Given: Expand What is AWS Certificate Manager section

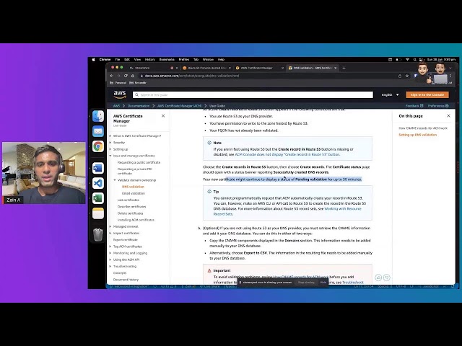Looking at the screenshot, I should tap(110, 136).
